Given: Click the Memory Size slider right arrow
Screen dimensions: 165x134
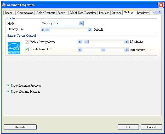Looking at the screenshot, I should click(90, 30).
